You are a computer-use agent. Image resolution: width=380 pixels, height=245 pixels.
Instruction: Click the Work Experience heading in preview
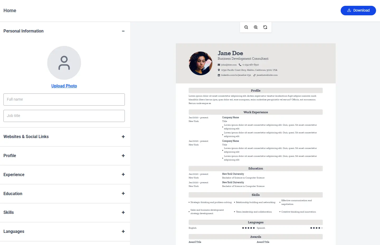(x=255, y=112)
